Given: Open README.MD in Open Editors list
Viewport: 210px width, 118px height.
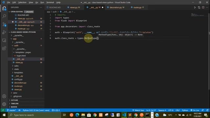Looking at the screenshot, I should [23, 15].
